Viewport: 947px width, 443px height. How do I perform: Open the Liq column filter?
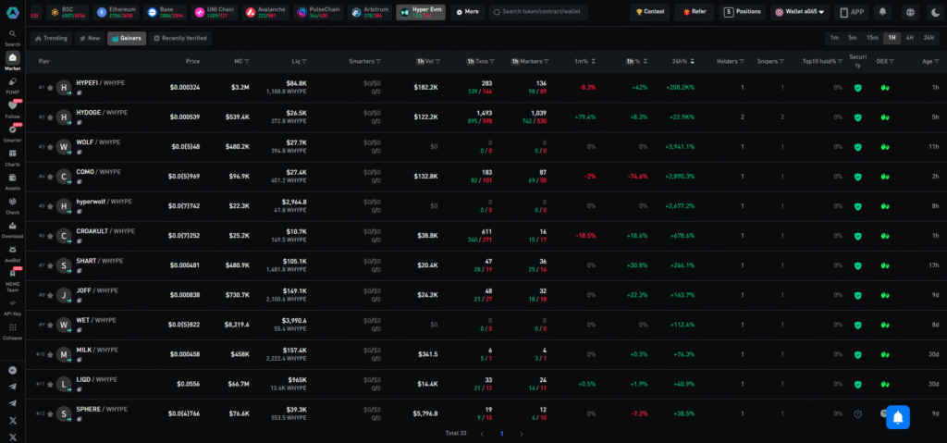point(303,61)
